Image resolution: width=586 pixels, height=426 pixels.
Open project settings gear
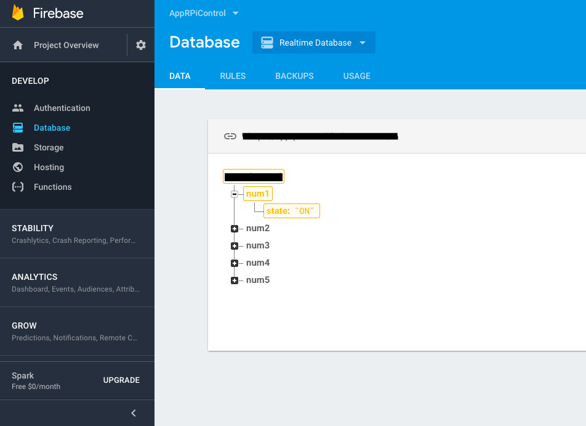coord(140,44)
